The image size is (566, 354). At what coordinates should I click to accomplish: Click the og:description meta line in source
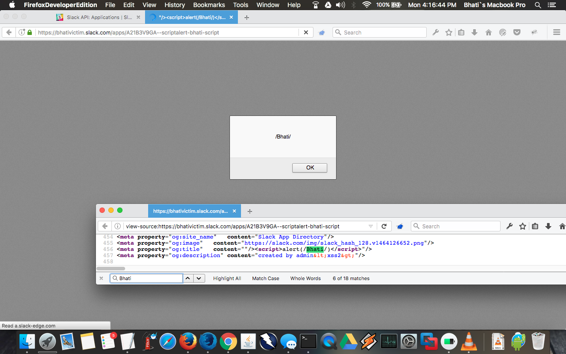tap(241, 255)
